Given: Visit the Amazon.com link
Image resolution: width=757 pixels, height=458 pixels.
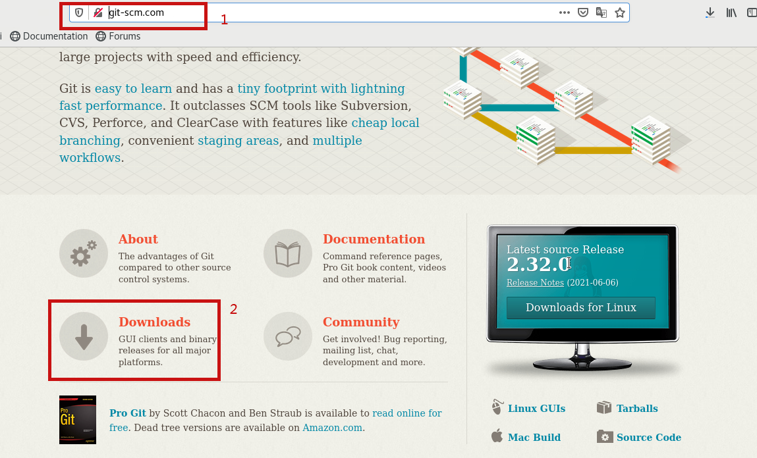Looking at the screenshot, I should tap(332, 428).
